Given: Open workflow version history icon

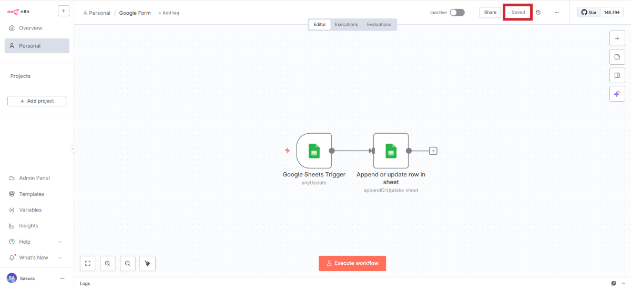Looking at the screenshot, I should click(x=538, y=12).
